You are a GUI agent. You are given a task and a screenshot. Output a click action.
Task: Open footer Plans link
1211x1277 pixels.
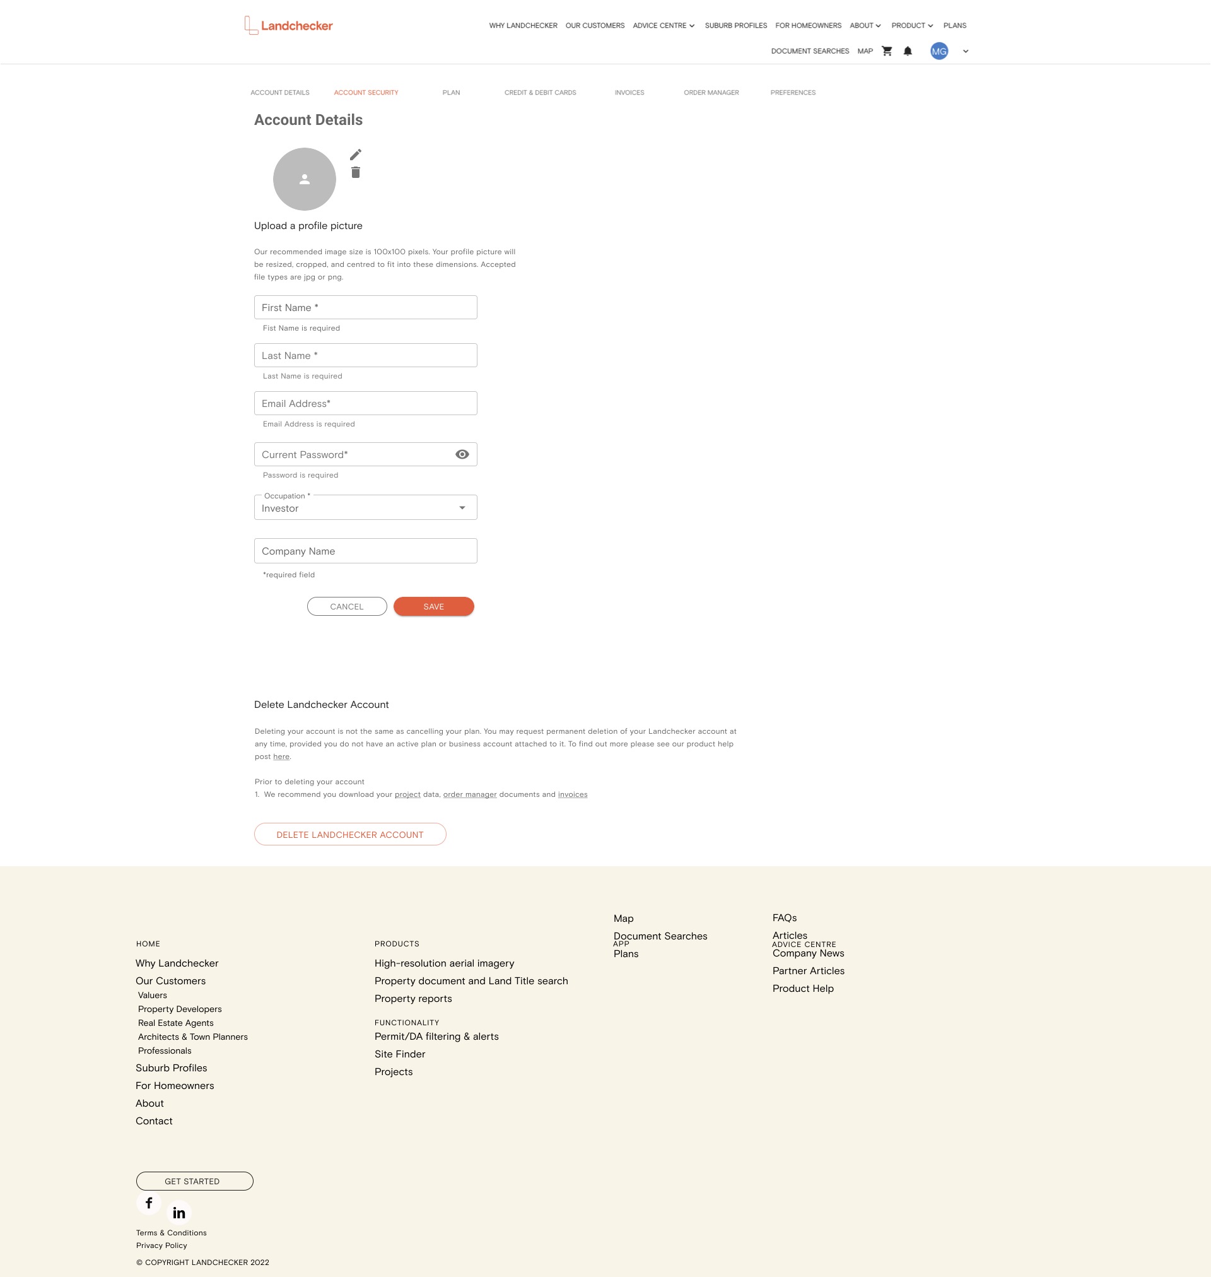click(626, 953)
